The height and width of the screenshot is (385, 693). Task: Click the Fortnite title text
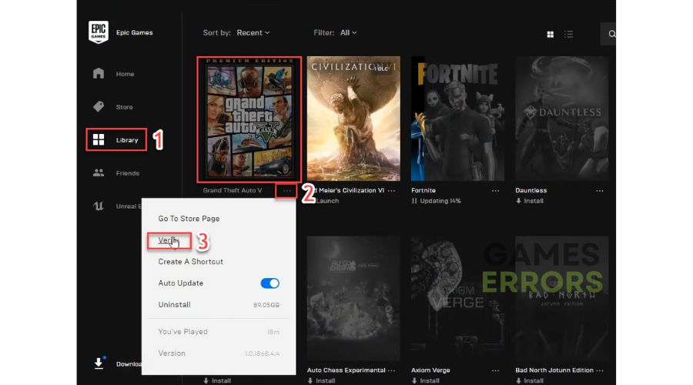(423, 190)
